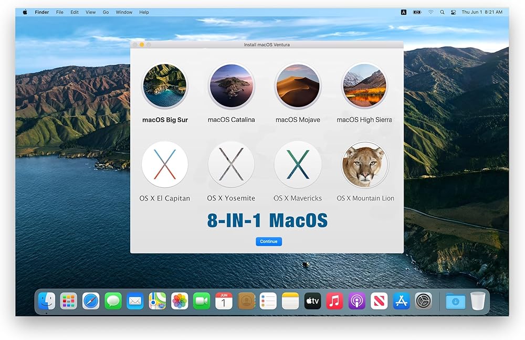The image size is (525, 340).
Task: Choose the OS X El Capitan X icon
Action: click(x=165, y=164)
